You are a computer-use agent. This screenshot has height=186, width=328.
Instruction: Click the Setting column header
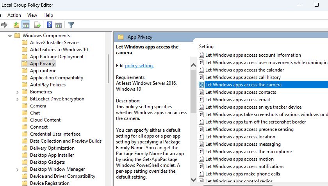click(206, 46)
